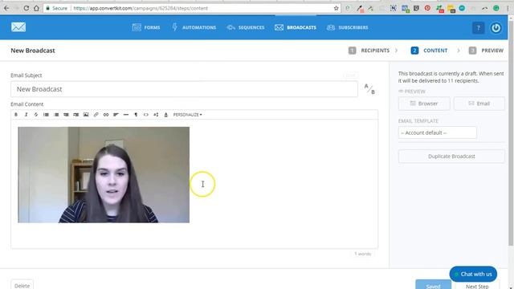Go back in the browser
This screenshot has height=289, width=514.
pyautogui.click(x=6, y=8)
